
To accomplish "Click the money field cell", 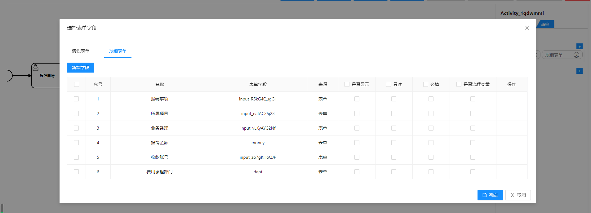I will [x=258, y=143].
